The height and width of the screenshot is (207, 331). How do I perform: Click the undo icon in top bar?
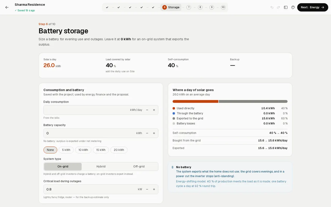point(272,7)
